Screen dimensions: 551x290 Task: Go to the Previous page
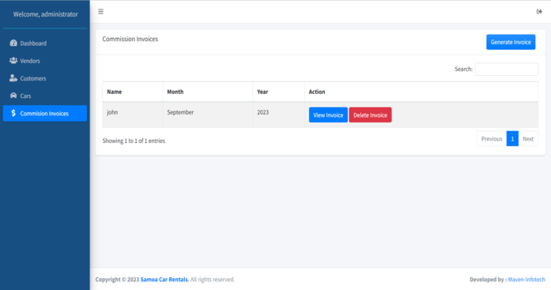[x=492, y=139]
